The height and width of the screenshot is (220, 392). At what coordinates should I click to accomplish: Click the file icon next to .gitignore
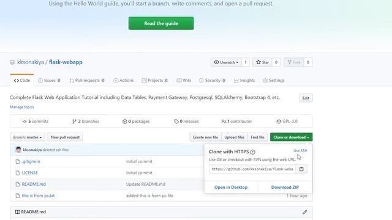pyautogui.click(x=18, y=161)
